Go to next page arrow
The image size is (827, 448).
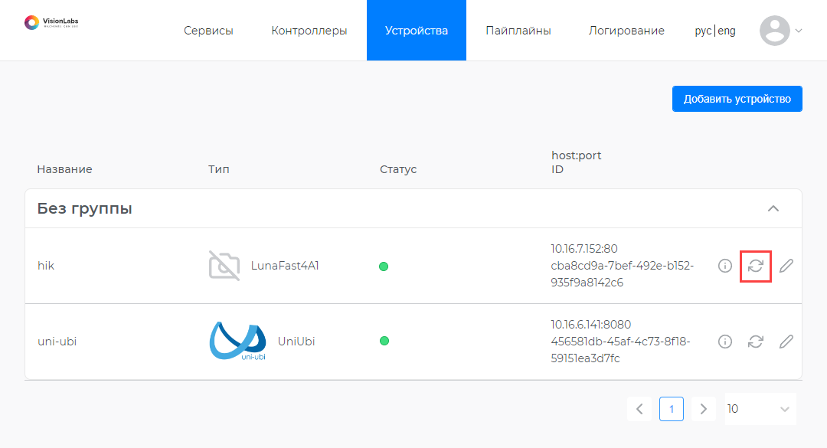coord(703,409)
